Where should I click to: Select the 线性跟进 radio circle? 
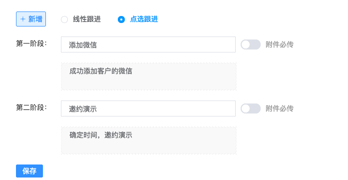64,19
